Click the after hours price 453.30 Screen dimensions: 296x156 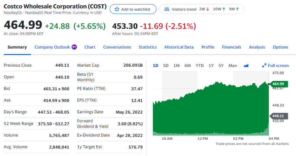[x=125, y=26]
